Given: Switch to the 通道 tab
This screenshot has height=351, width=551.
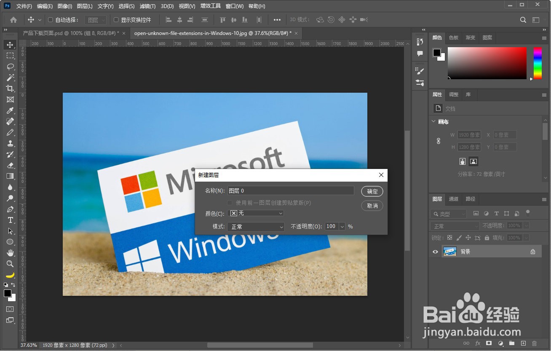Looking at the screenshot, I should pos(454,199).
